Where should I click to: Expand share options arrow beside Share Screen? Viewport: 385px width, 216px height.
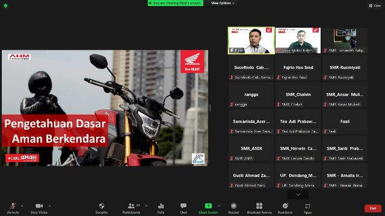[219, 206]
